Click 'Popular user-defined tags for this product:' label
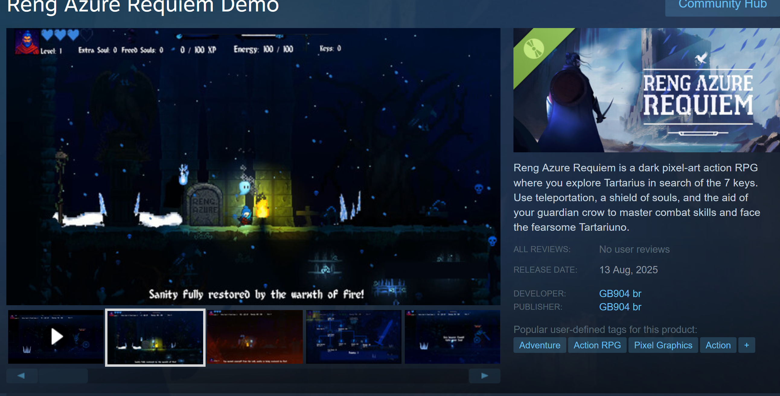 point(605,329)
